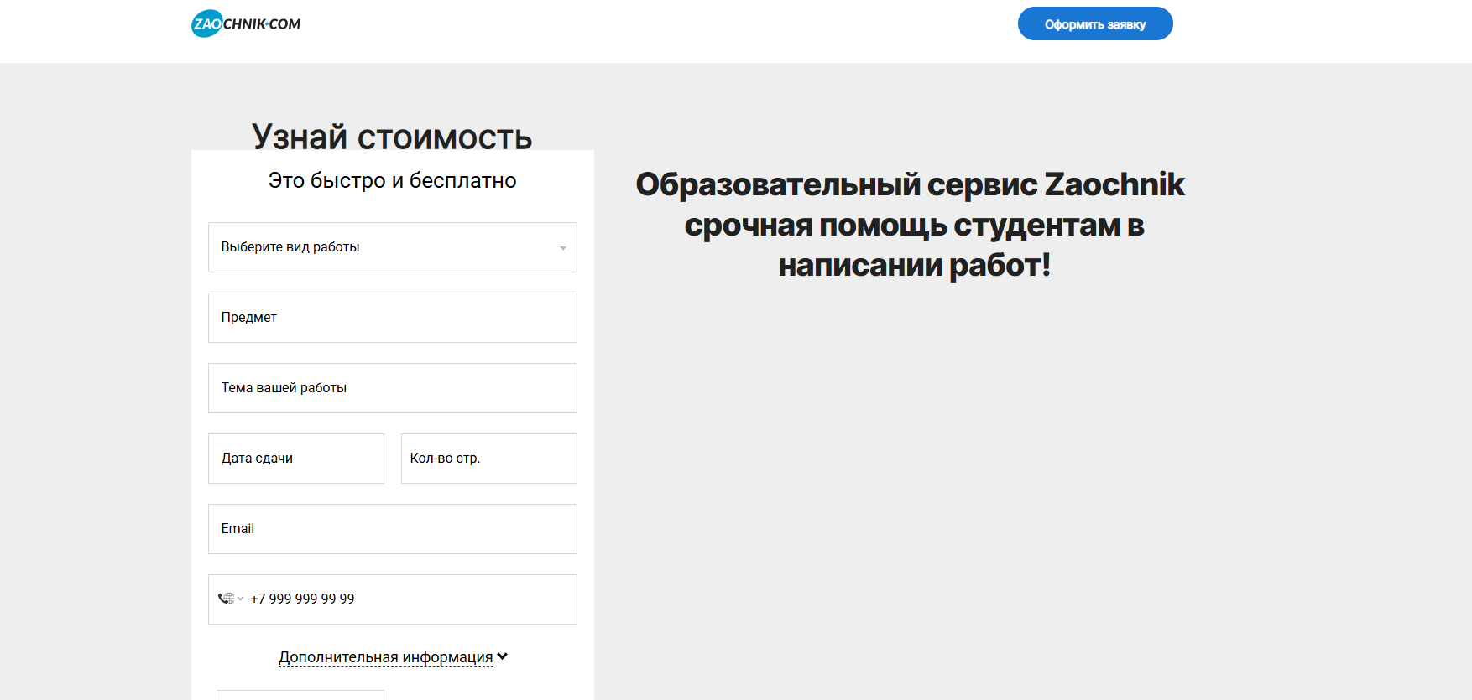Expand the Дополнительная информация section

click(x=385, y=657)
